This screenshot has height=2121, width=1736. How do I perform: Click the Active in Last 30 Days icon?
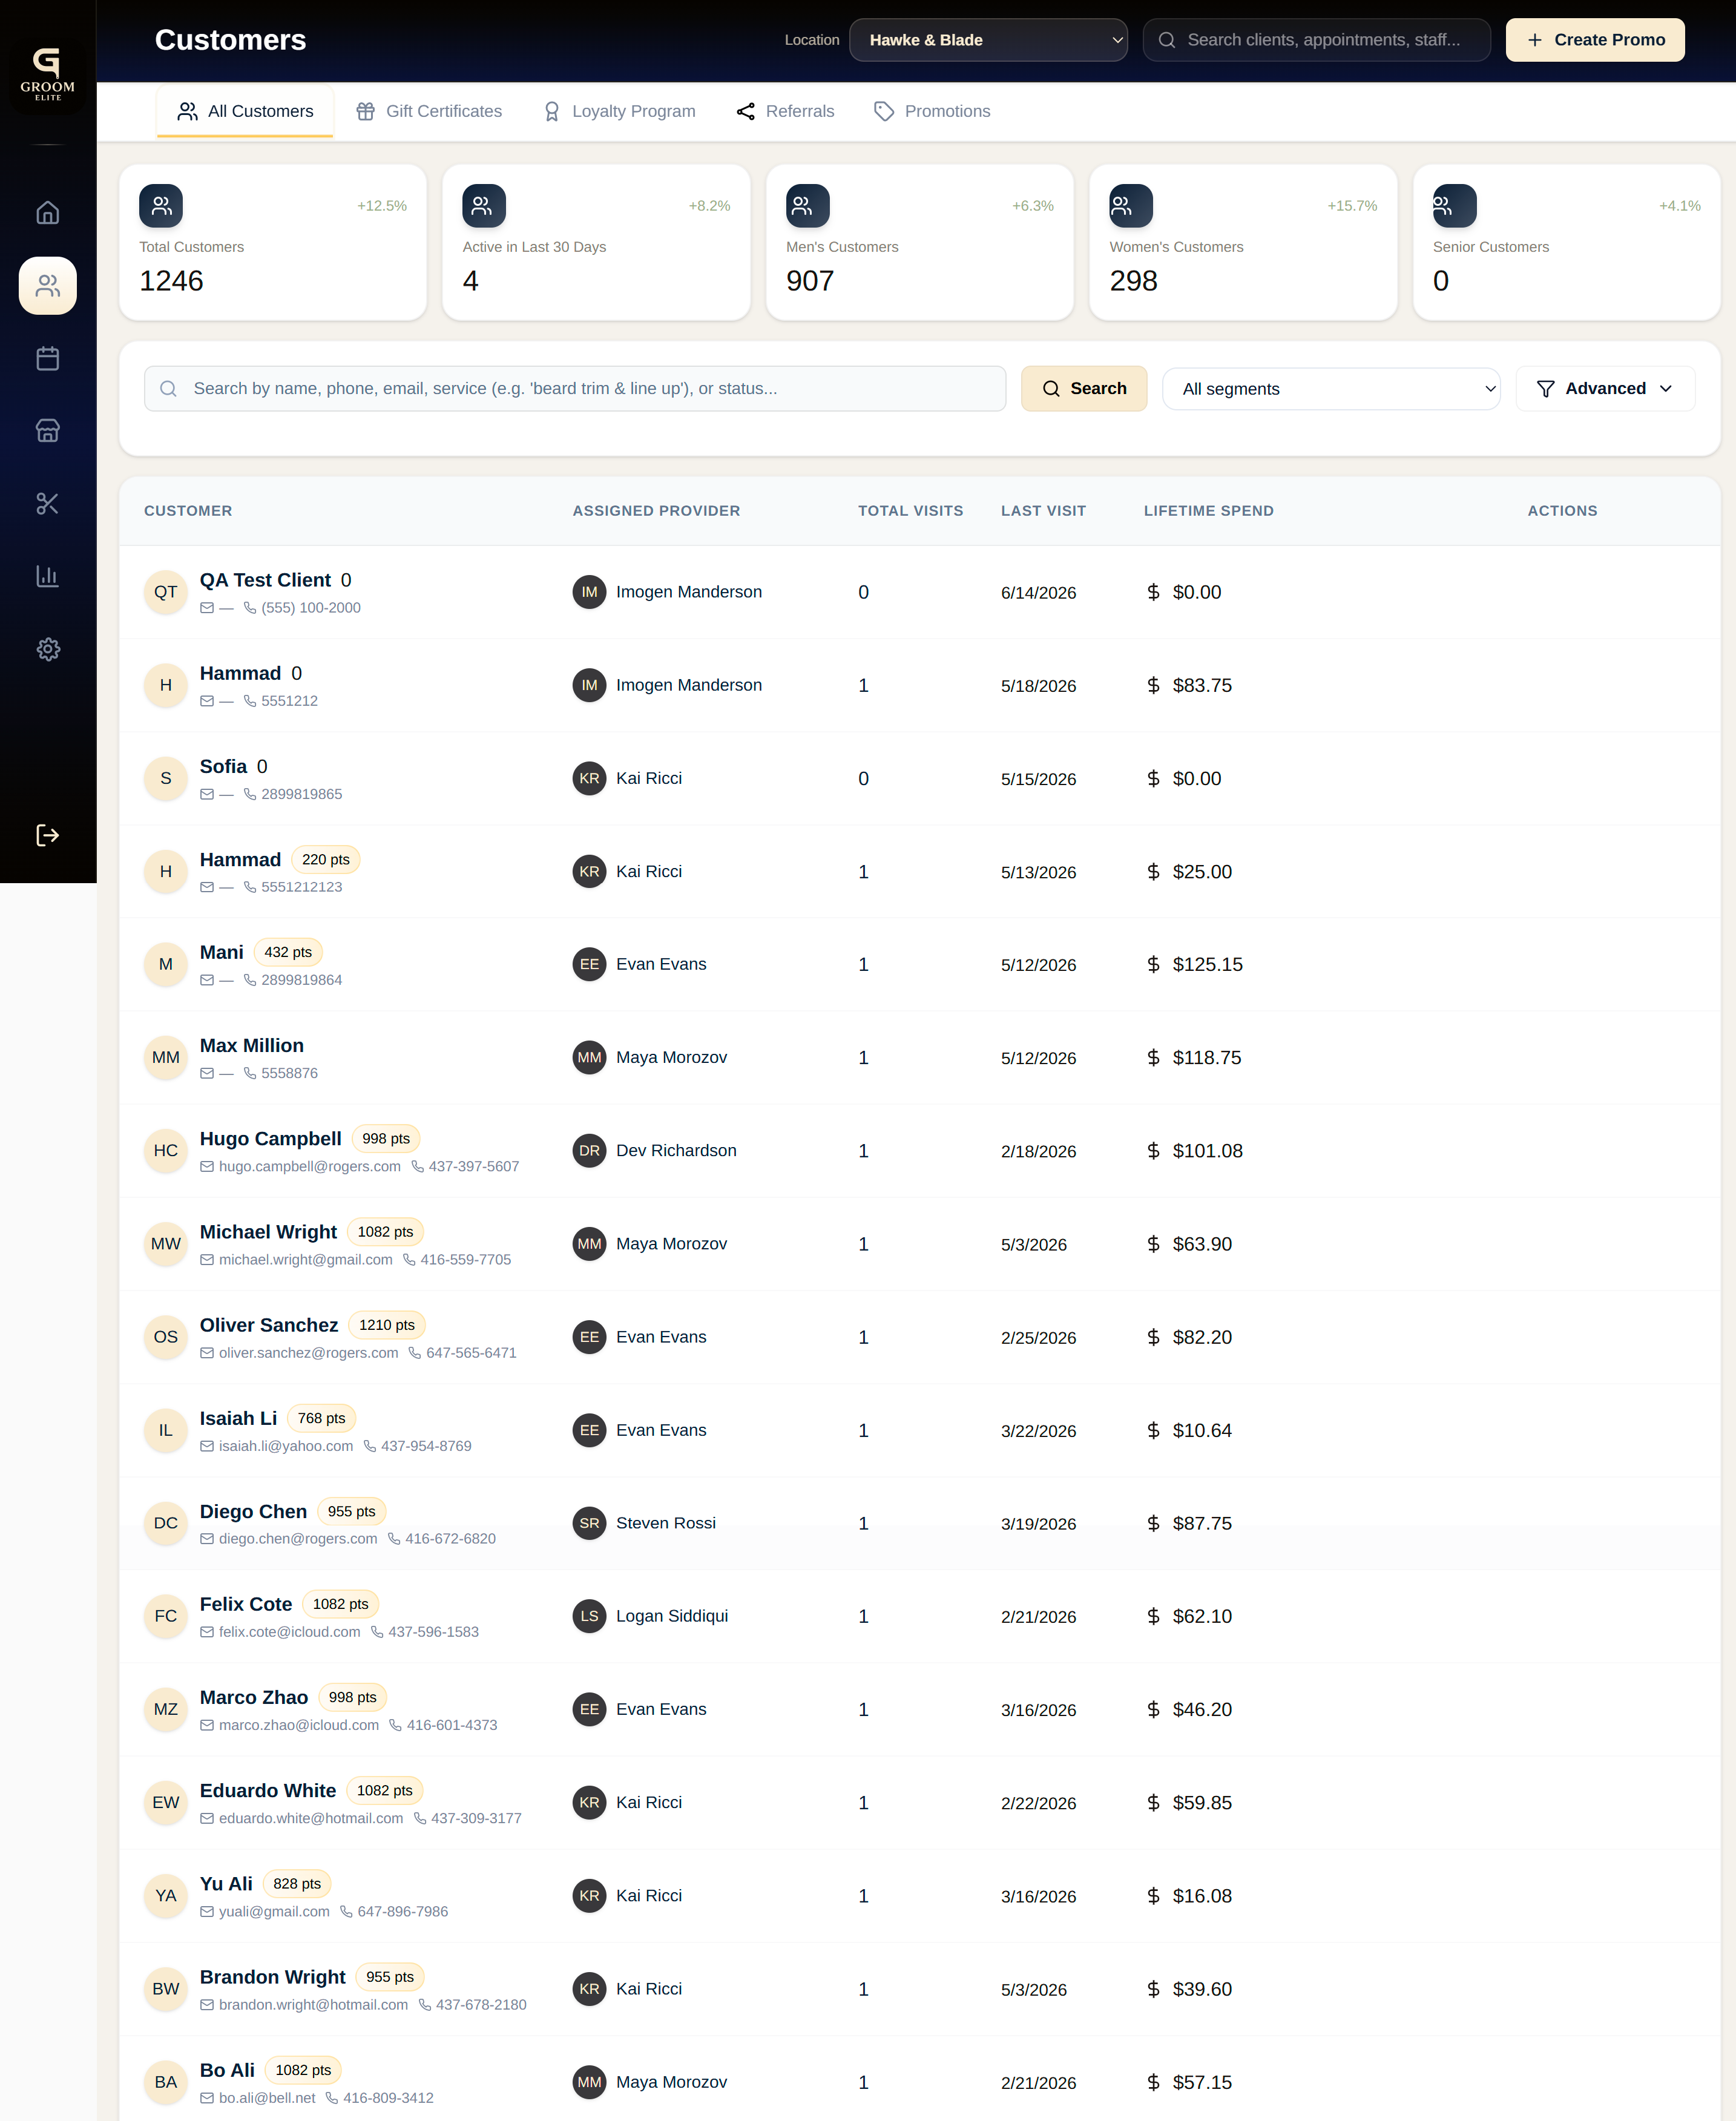[x=484, y=206]
